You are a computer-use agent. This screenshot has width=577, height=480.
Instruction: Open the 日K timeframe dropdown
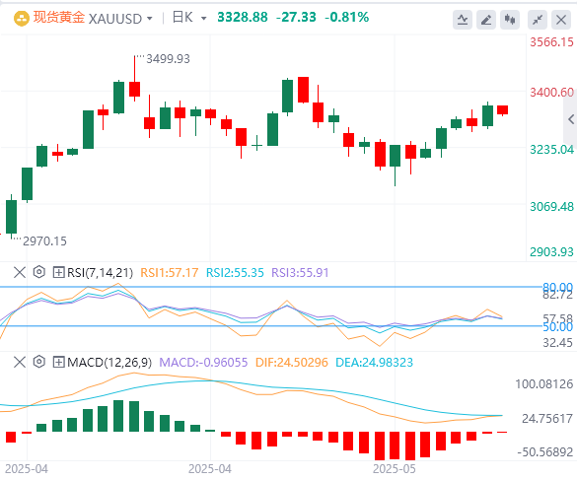click(189, 18)
